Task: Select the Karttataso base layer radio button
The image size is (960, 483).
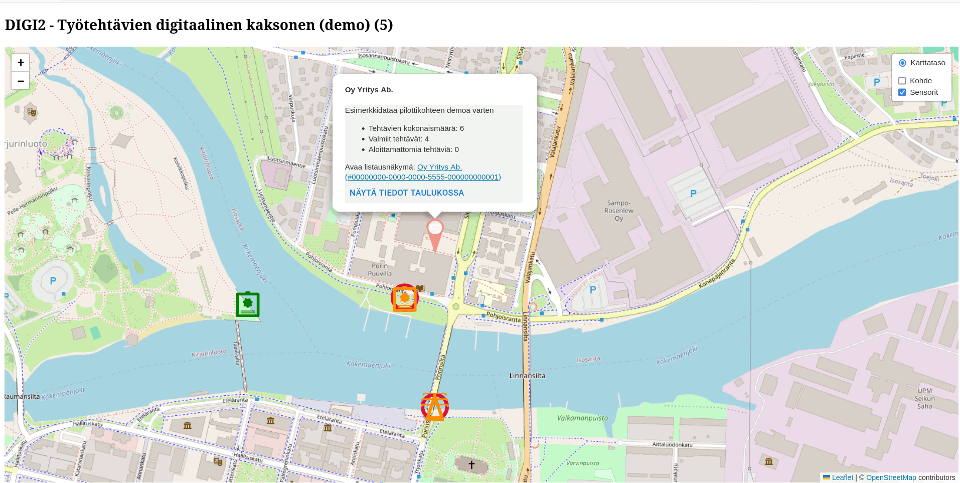Action: [x=902, y=62]
